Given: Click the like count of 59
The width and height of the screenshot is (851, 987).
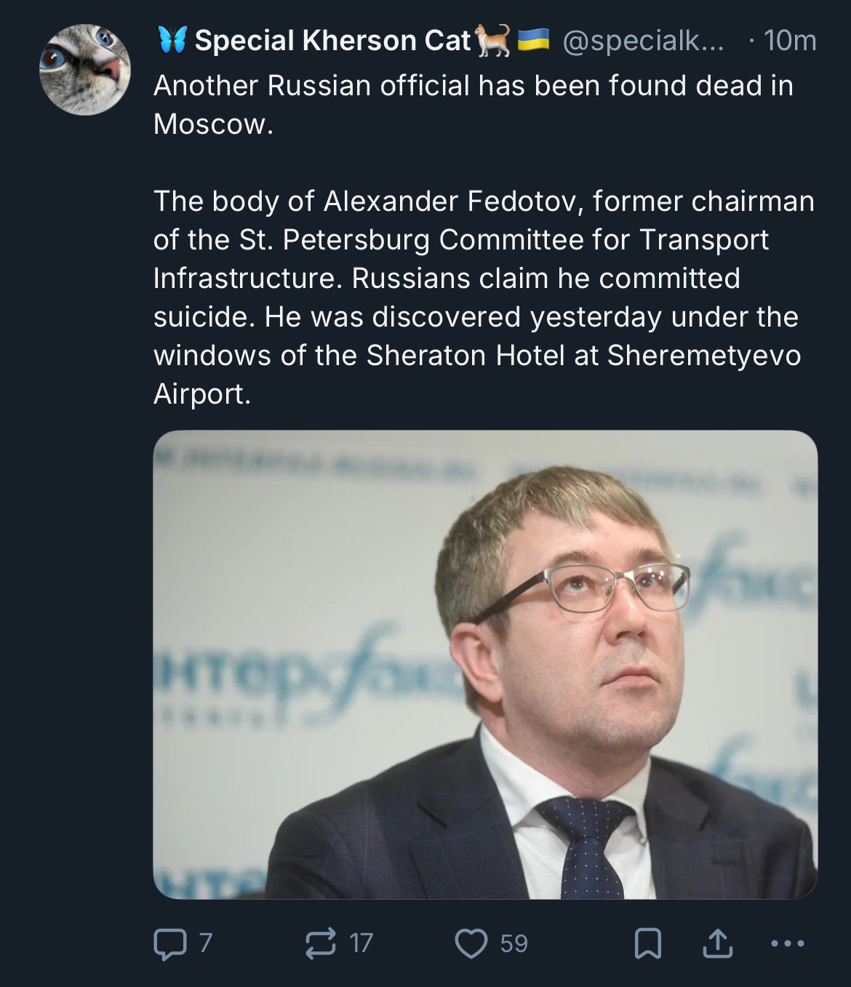Looking at the screenshot, I should click(x=514, y=943).
